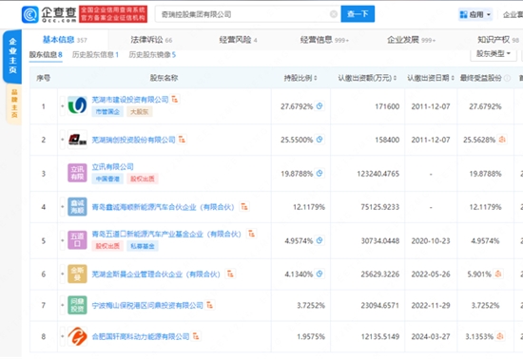Screen dimensions: 523x359
Task: Click the equity chart icon after 青岛五道口
Action: [x=251, y=234]
